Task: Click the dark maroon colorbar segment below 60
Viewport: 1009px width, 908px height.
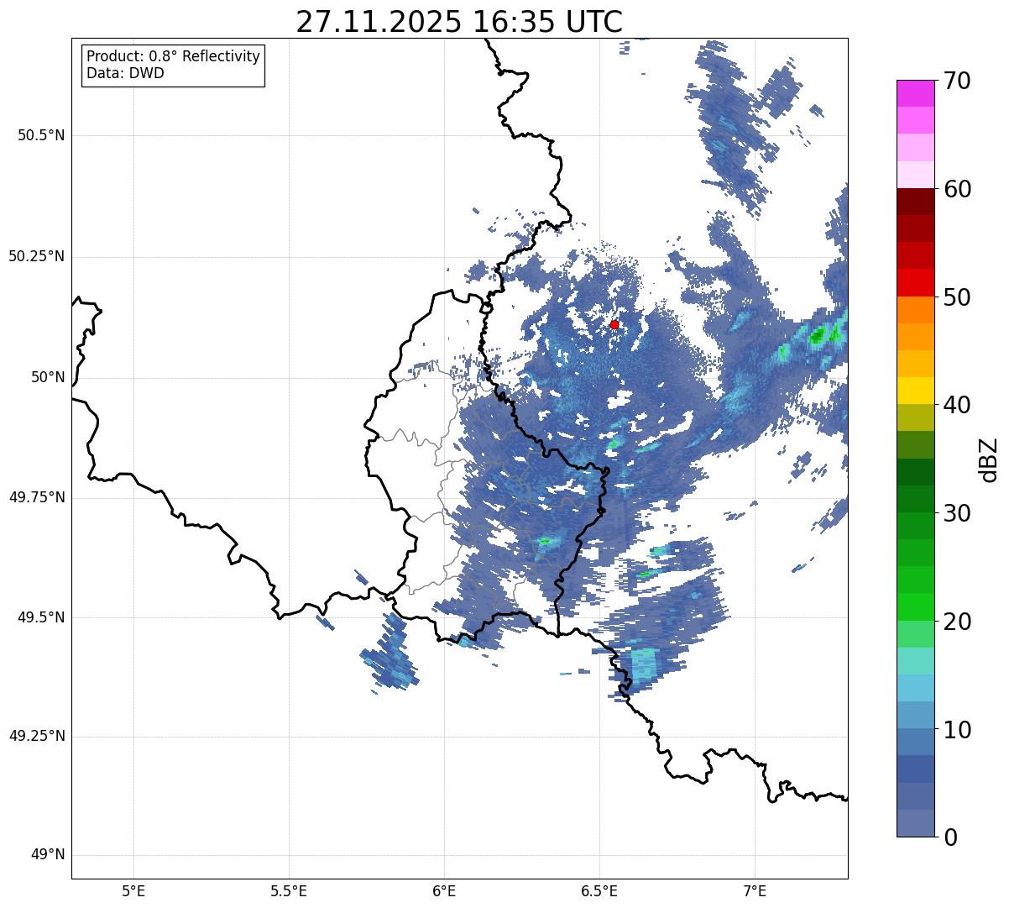Action: pyautogui.click(x=915, y=202)
